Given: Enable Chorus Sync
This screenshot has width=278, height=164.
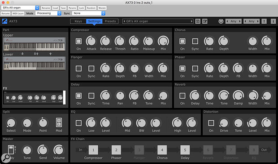Looking at the screenshot, I should click(195, 41).
